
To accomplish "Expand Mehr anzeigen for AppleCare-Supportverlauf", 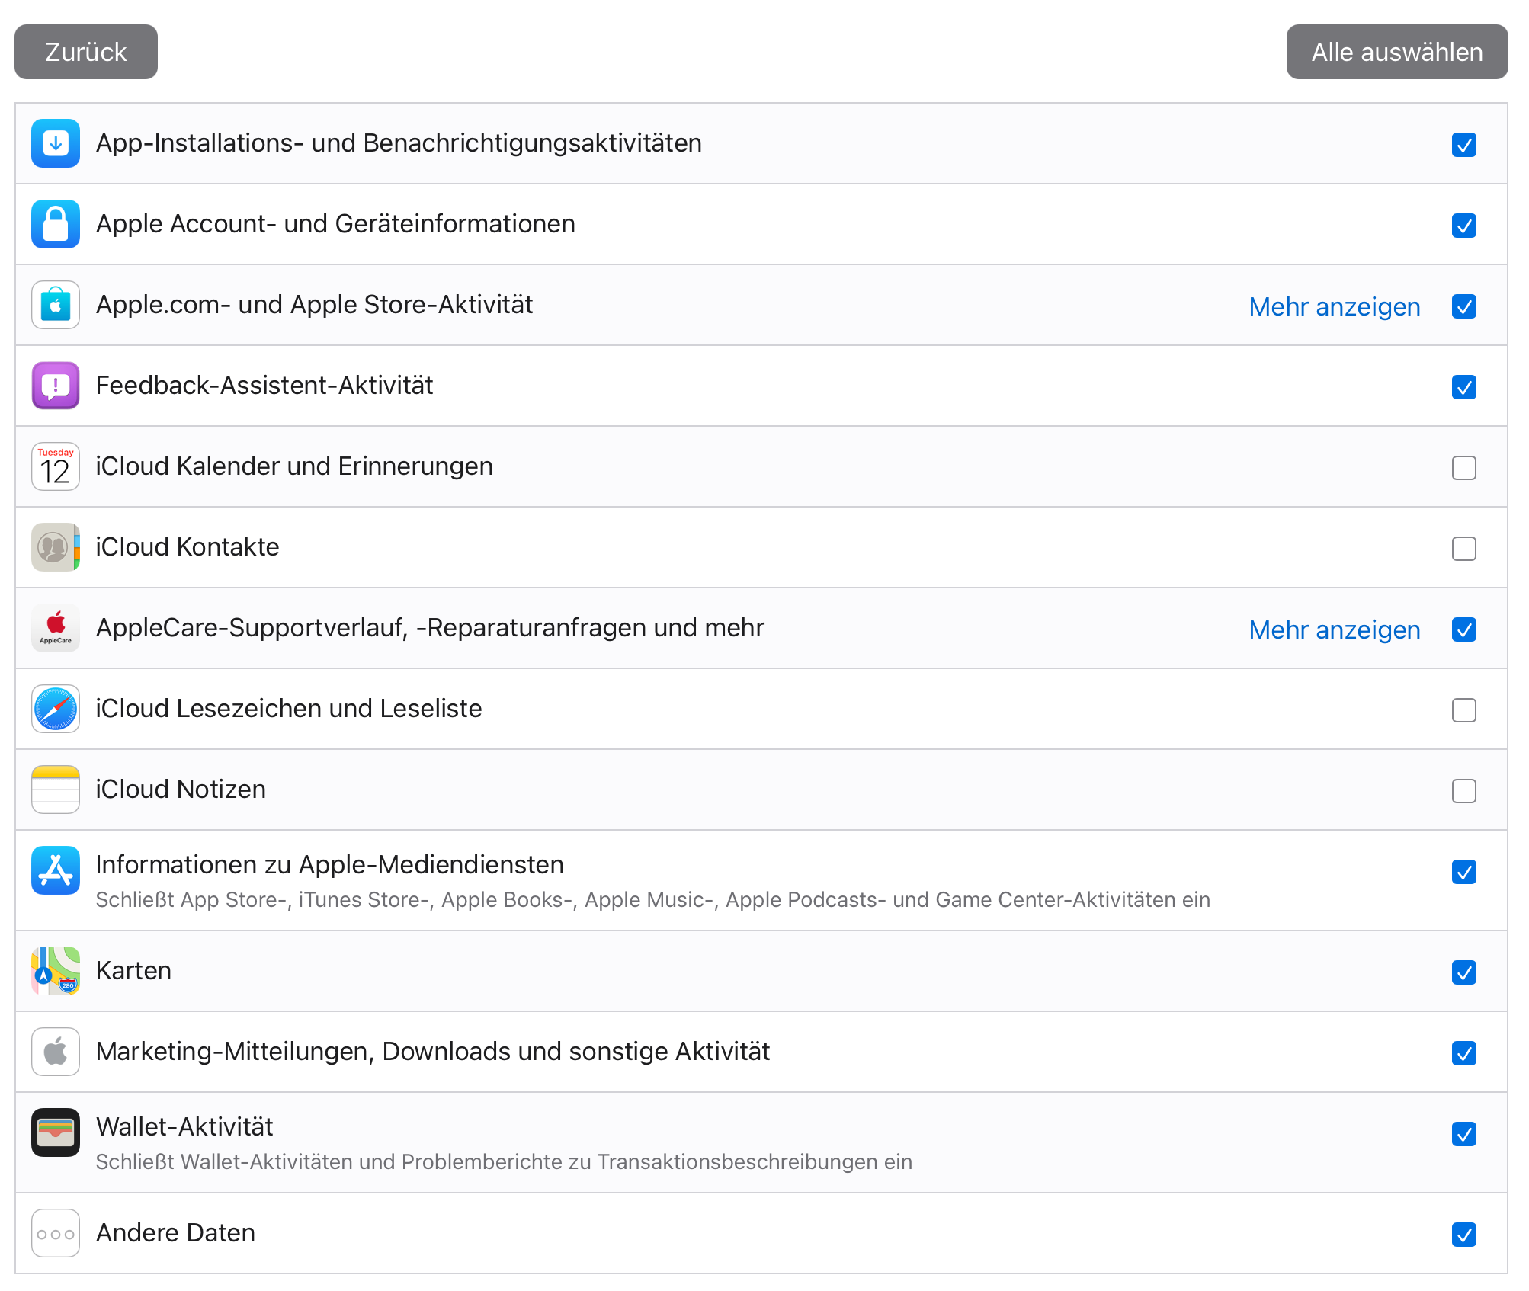I will [1334, 629].
